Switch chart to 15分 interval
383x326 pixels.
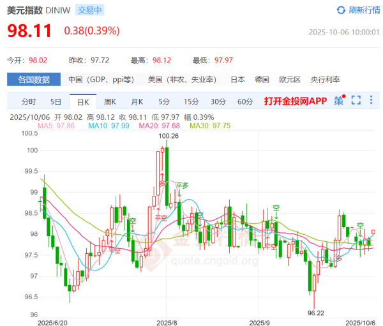coord(191,101)
